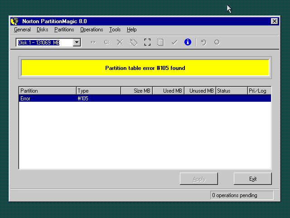Open the General menu
The width and height of the screenshot is (290, 218).
coord(22,30)
